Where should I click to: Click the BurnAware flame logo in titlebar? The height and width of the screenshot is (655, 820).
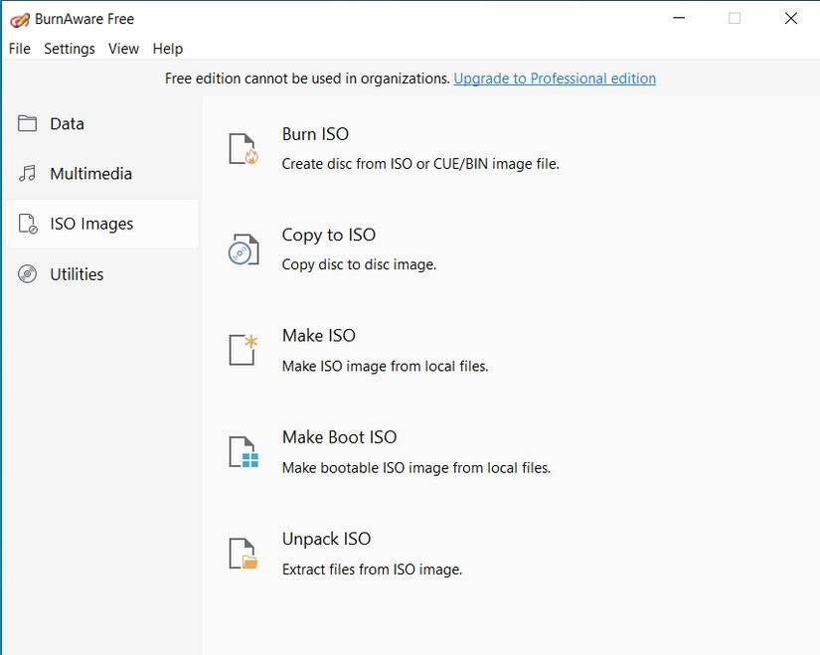point(19,17)
